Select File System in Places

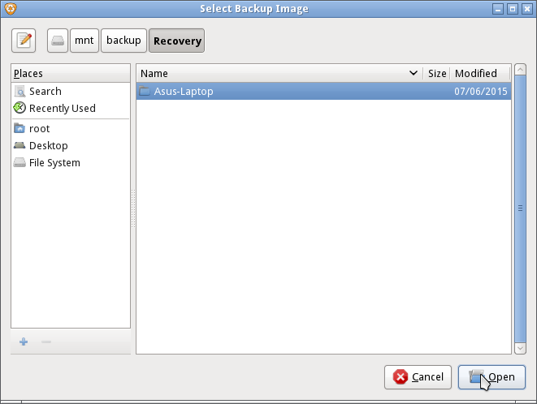point(54,163)
